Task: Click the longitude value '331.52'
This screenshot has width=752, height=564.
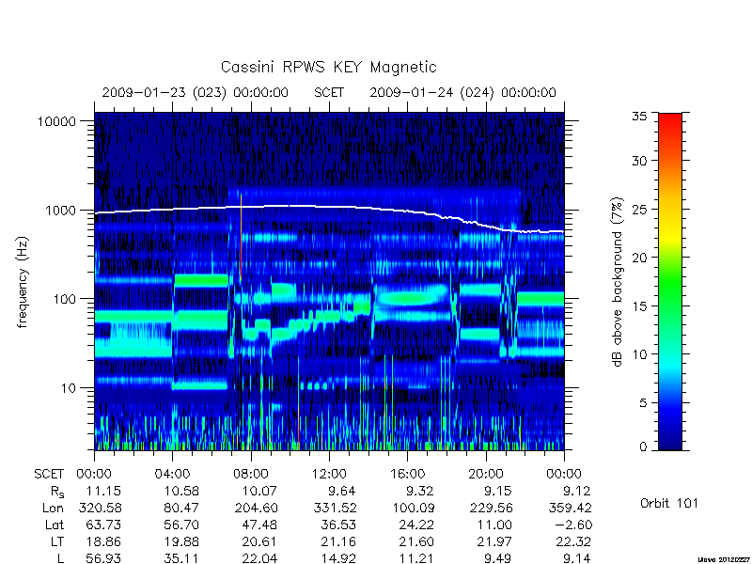Action: [x=335, y=508]
